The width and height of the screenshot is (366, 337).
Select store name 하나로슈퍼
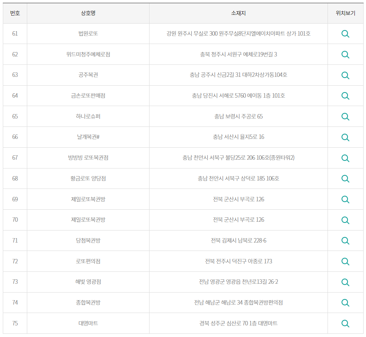tap(88, 116)
